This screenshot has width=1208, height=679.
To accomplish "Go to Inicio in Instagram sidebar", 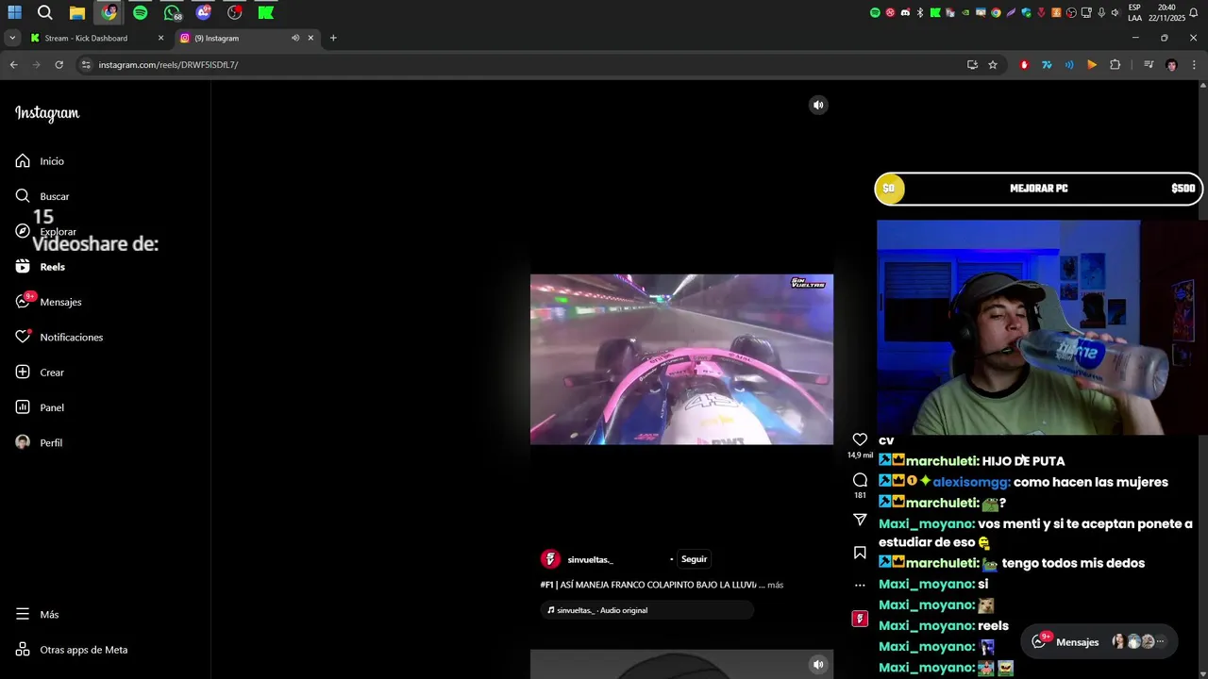I will coord(40,161).
